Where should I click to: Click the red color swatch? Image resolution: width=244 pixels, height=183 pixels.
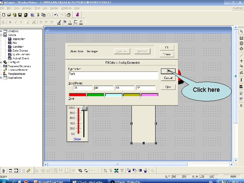click(78, 95)
